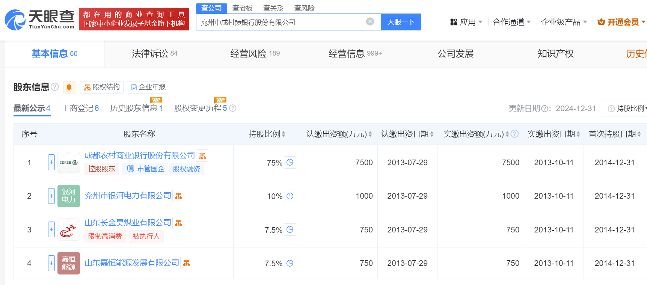
Task: Open the 企业级产品 dropdown
Action: [564, 22]
